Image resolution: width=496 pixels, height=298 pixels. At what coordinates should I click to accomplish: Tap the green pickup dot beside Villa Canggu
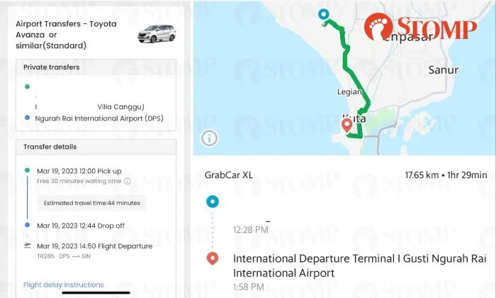click(x=27, y=87)
